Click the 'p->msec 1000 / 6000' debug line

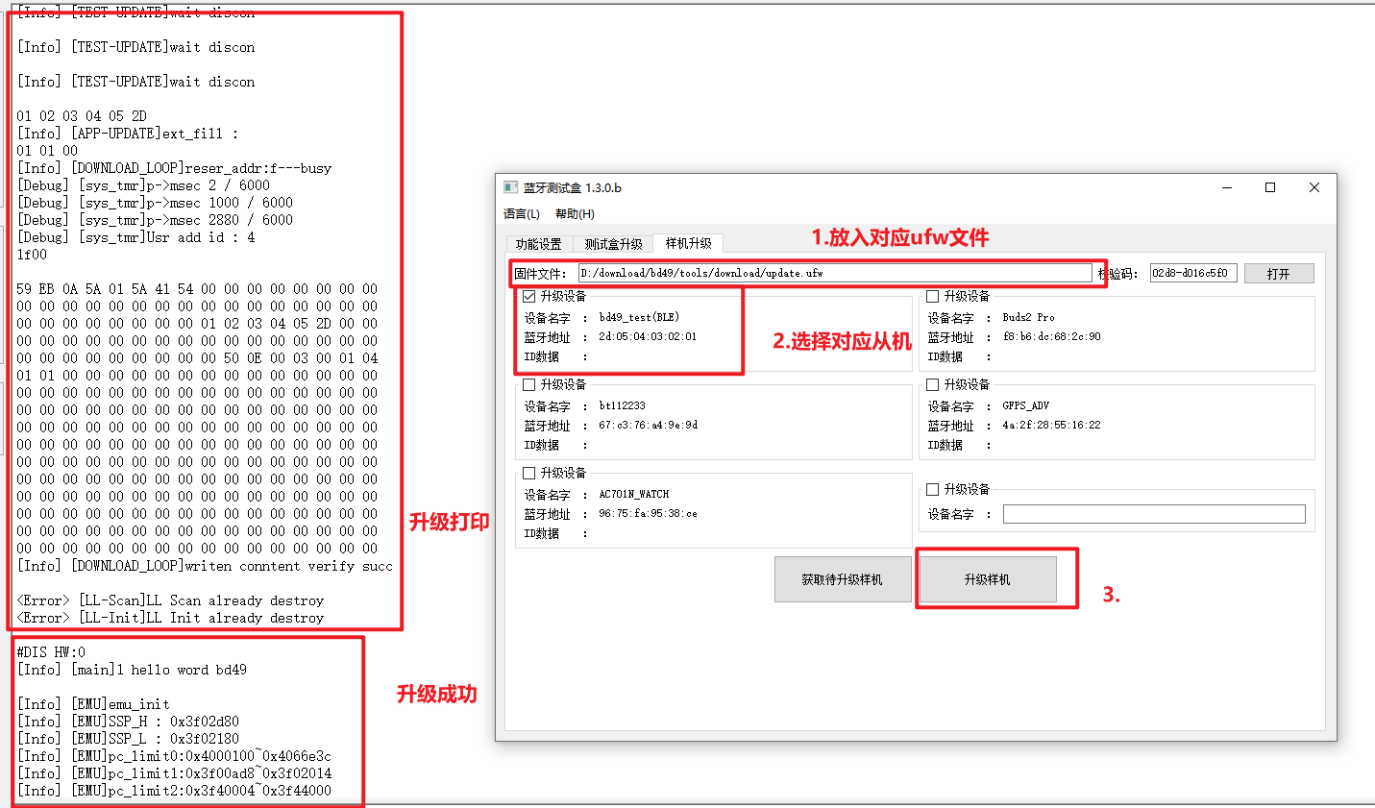pos(155,203)
